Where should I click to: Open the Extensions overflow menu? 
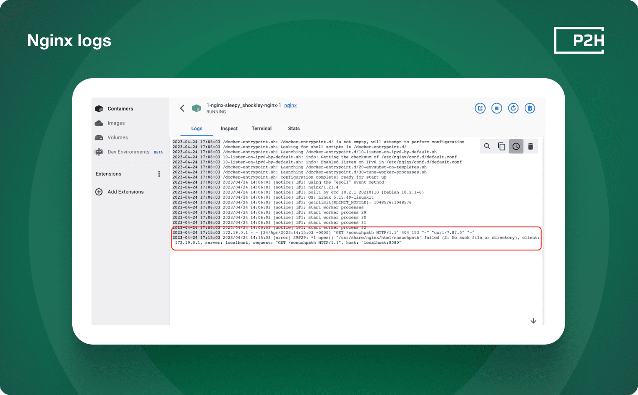pos(159,174)
